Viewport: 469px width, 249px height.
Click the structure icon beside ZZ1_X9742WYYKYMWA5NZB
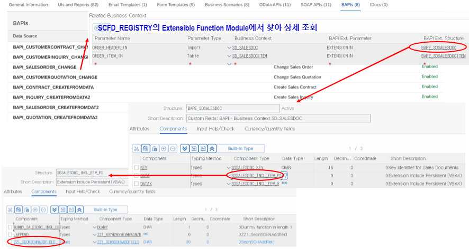(146, 234)
